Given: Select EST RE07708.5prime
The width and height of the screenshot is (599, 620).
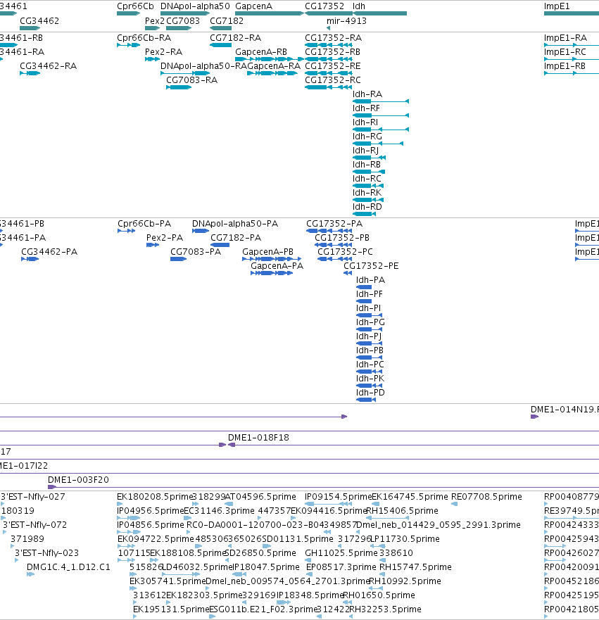Looking at the screenshot, I should point(486,497).
